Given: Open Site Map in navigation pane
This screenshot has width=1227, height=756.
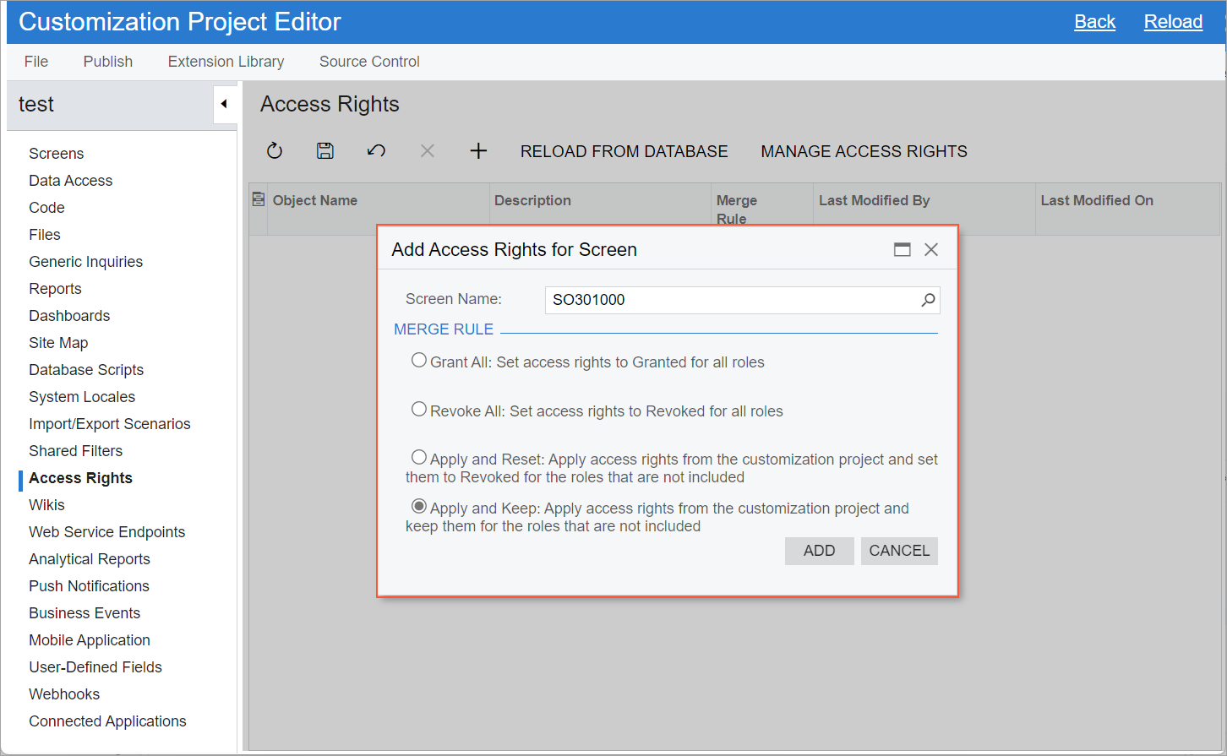Looking at the screenshot, I should click(58, 343).
